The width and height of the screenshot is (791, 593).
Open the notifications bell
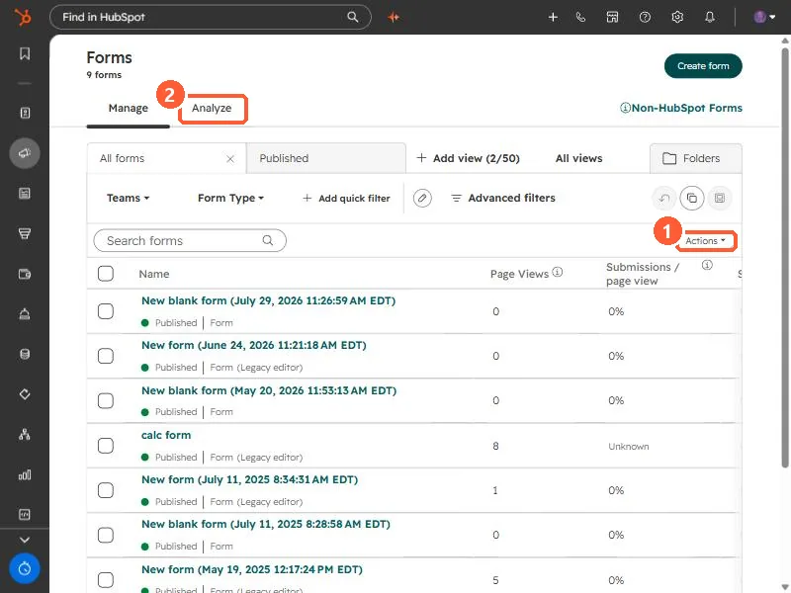click(710, 17)
